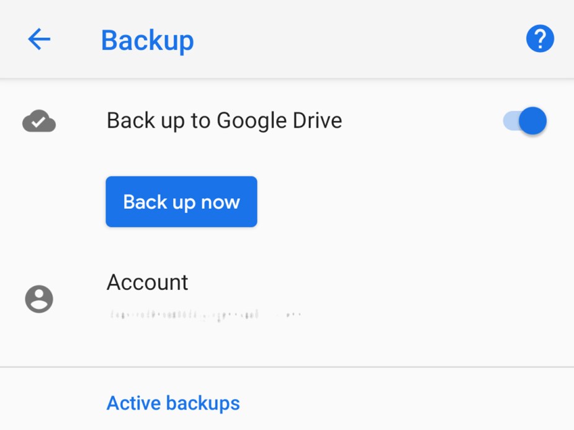Tap the person silhouette next to Account
Image resolution: width=574 pixels, height=430 pixels.
[x=38, y=299]
